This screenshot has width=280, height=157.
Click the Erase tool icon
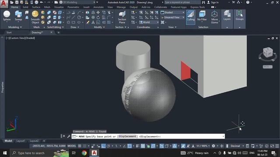(x=87, y=22)
